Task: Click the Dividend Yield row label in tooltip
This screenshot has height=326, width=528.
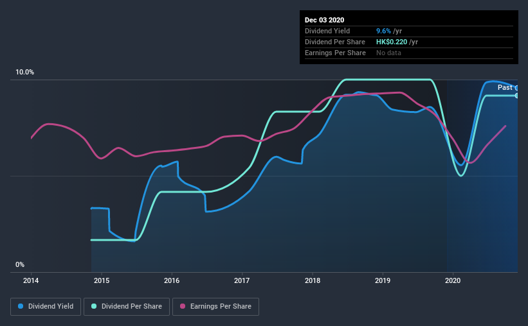Action: click(327, 31)
